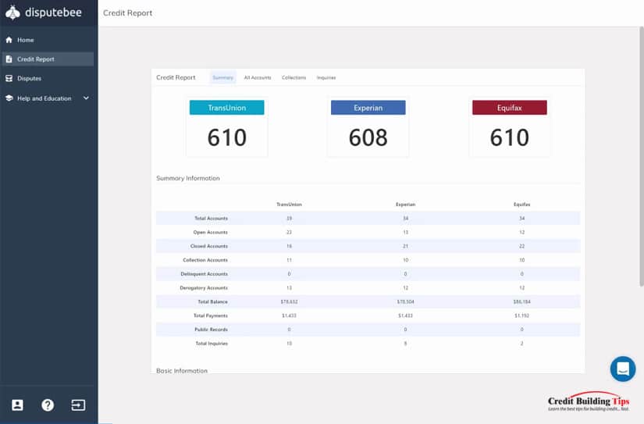The width and height of the screenshot is (644, 424).
Task: Click the Credit Report panel heading beside tabs
Action: [176, 77]
